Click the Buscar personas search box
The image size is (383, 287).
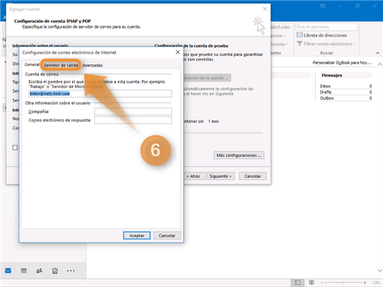click(x=327, y=27)
